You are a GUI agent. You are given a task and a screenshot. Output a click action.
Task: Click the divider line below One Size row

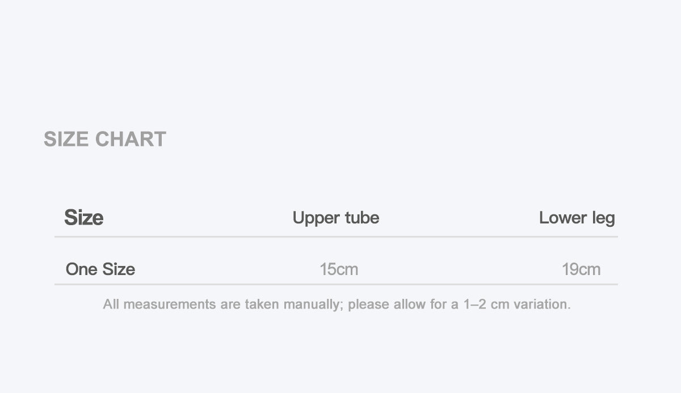coord(336,284)
